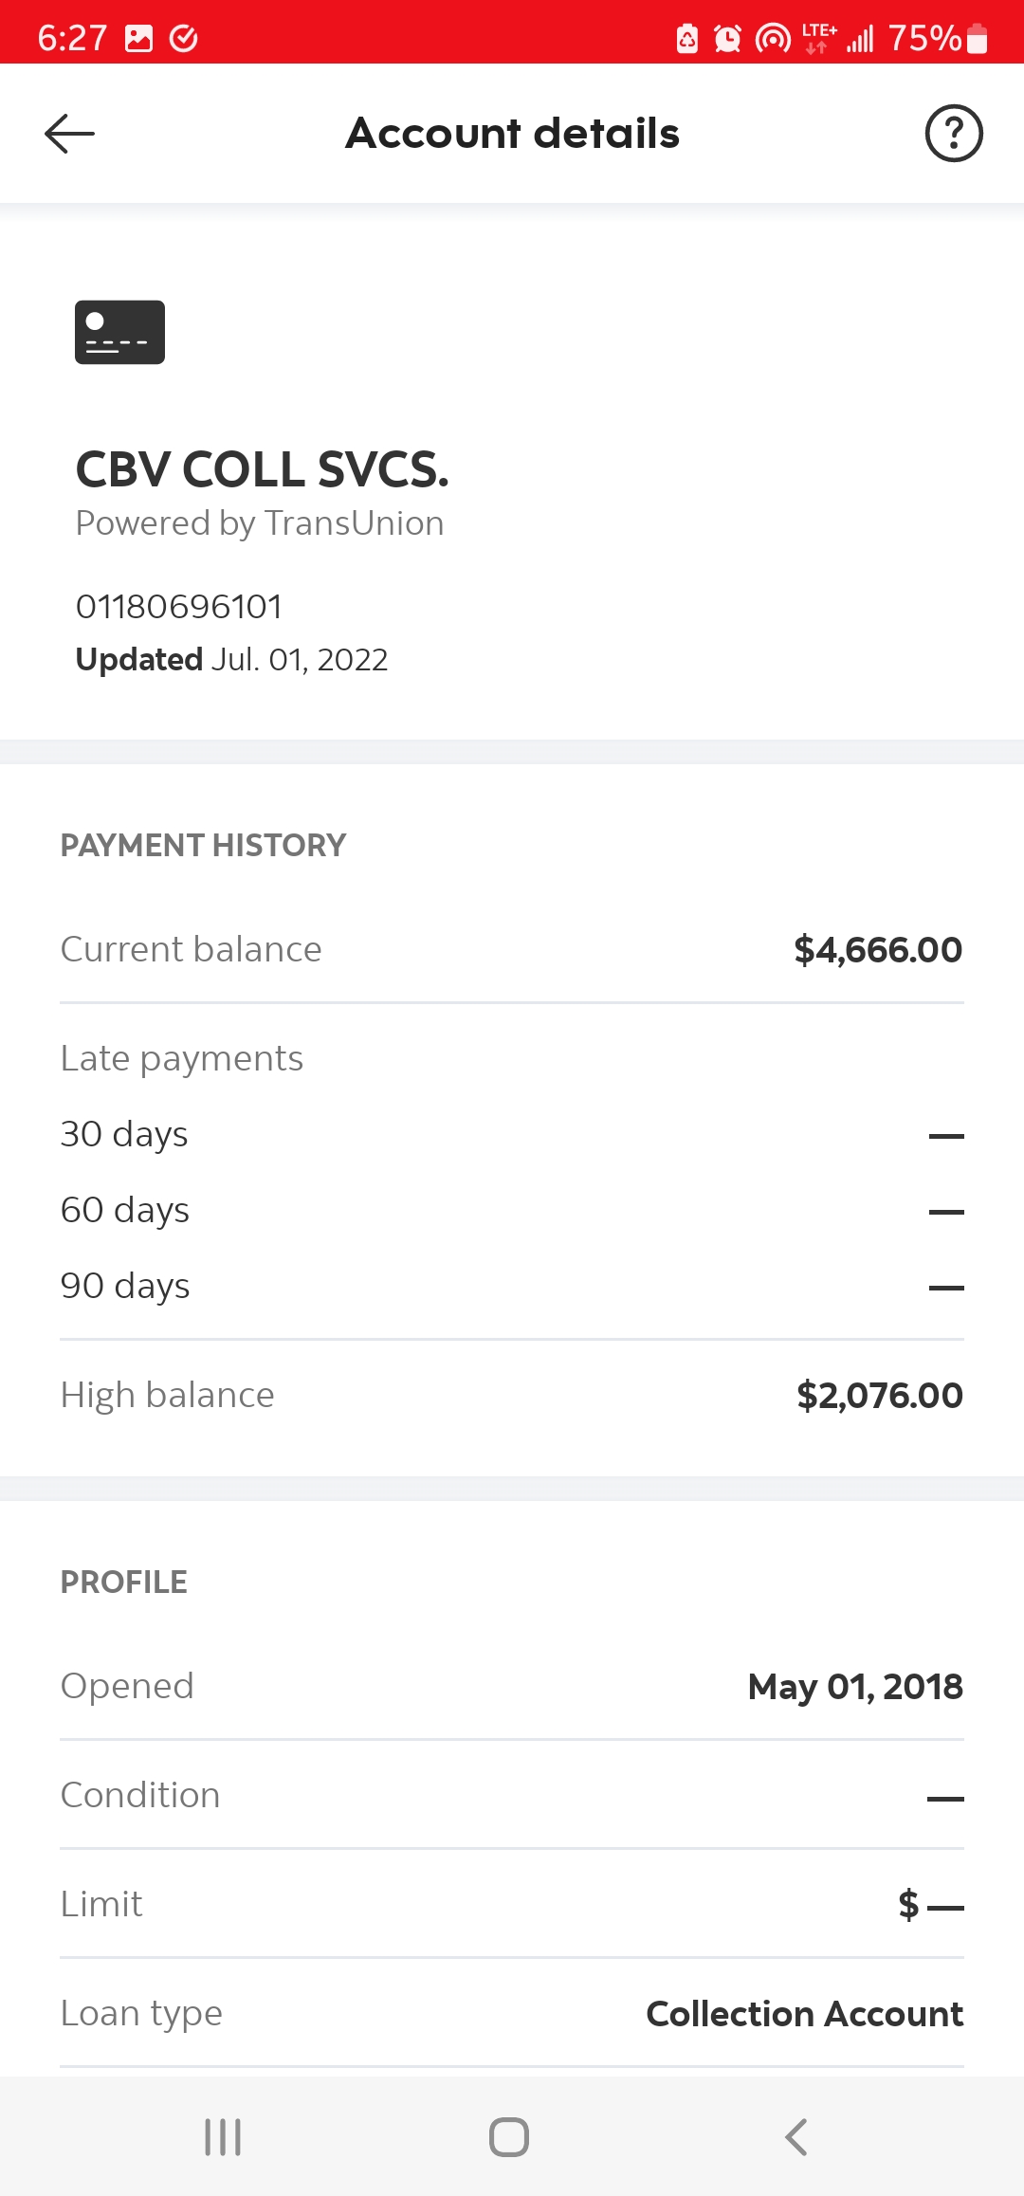This screenshot has height=2196, width=1024.
Task: Select the Current balance row
Action: point(512,949)
